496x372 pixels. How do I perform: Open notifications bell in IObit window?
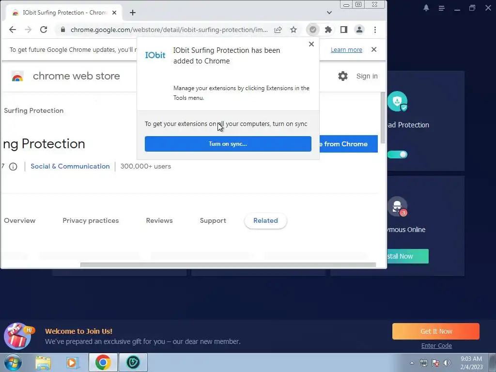[426, 8]
